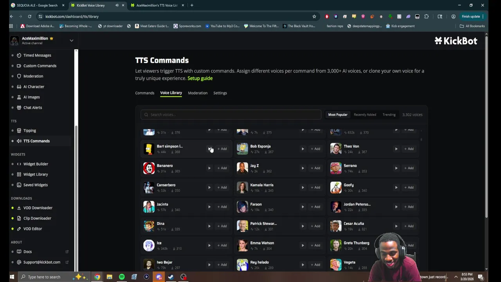Play the Bob Esponja voice preview
501x282 pixels.
[x=303, y=149]
